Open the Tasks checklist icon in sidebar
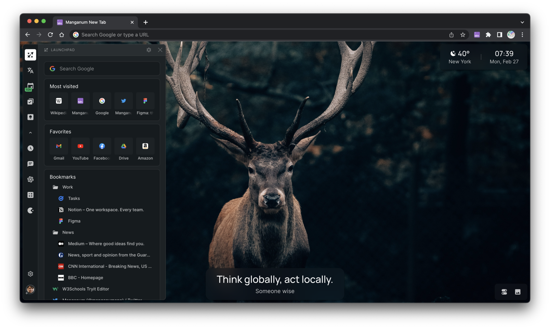The width and height of the screenshot is (550, 329). click(30, 101)
